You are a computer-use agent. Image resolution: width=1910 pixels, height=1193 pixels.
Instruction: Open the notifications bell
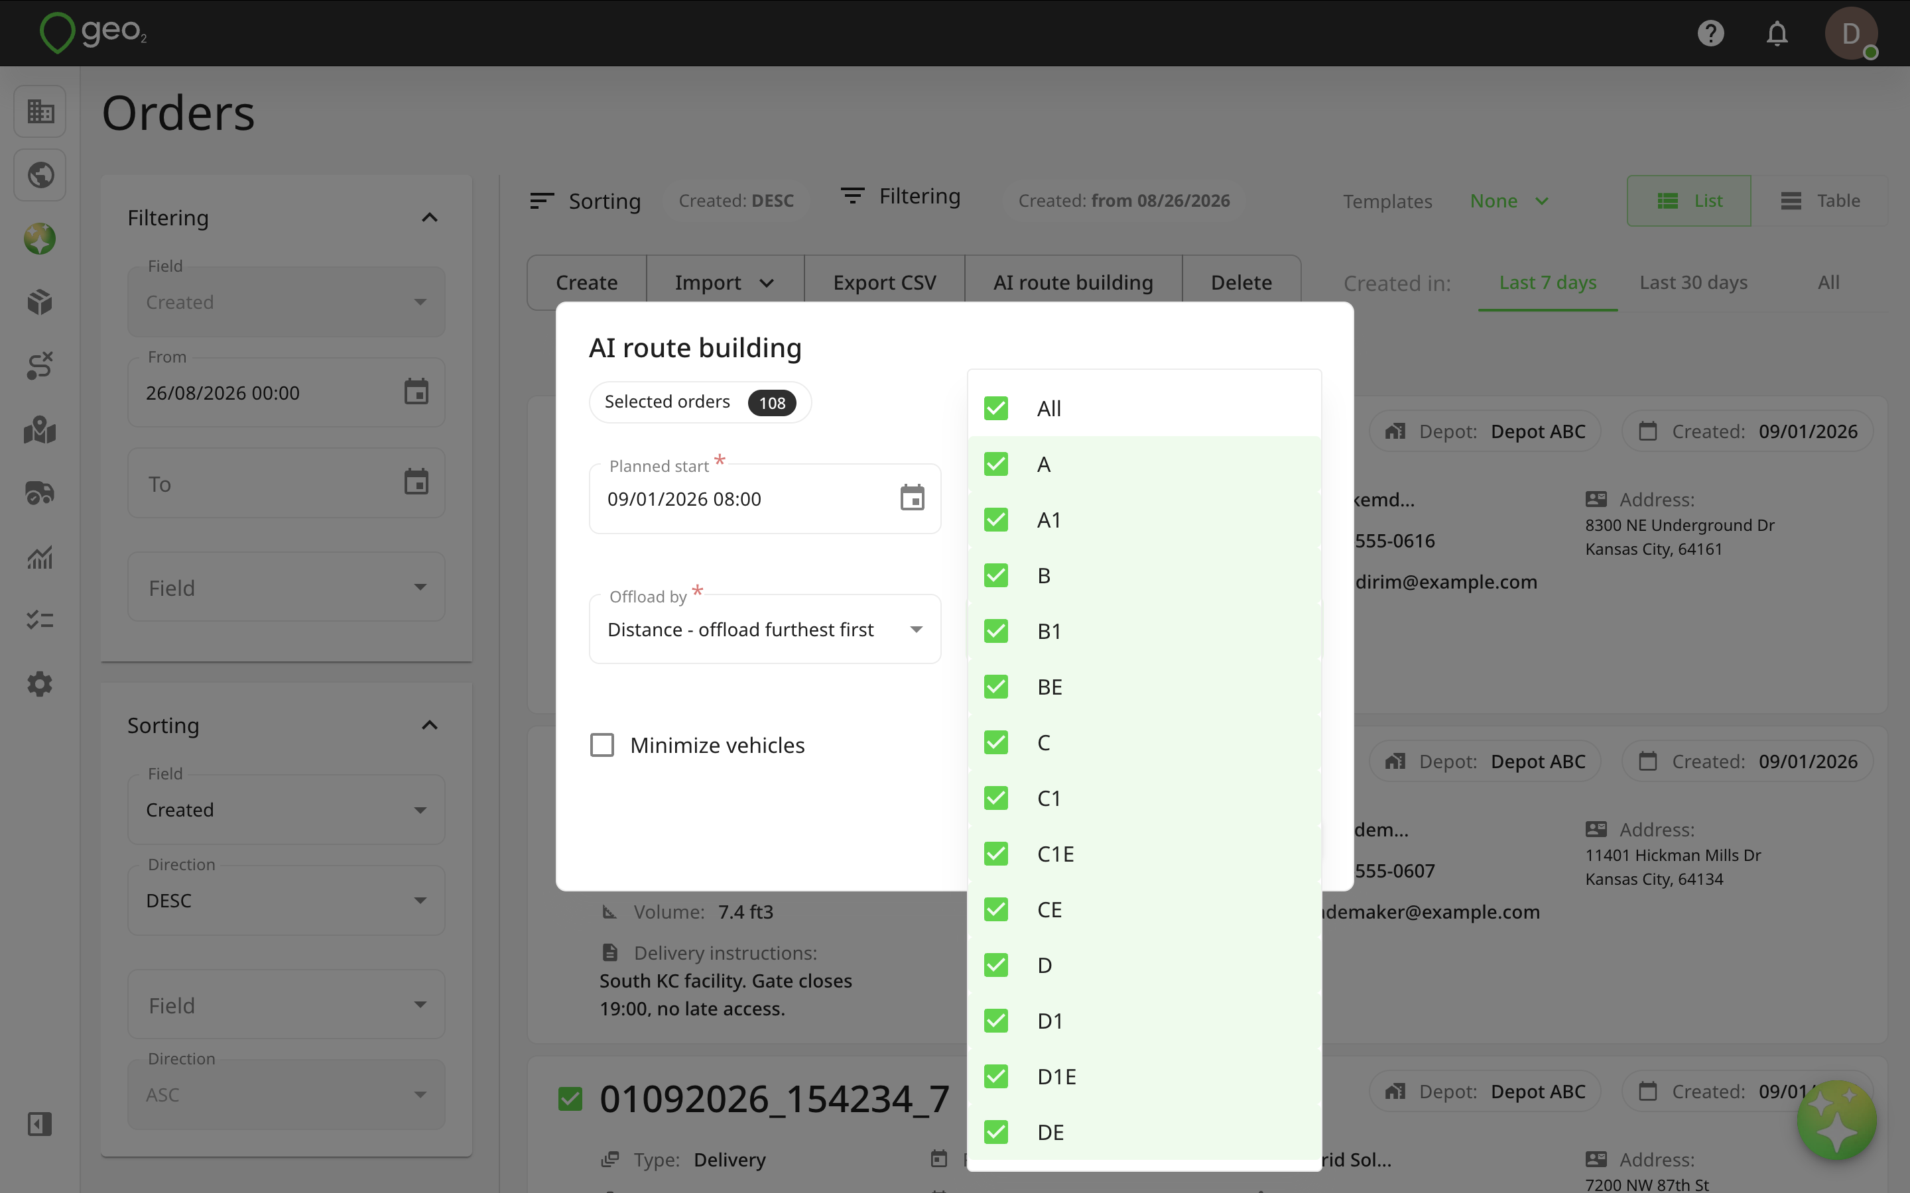1777,33
